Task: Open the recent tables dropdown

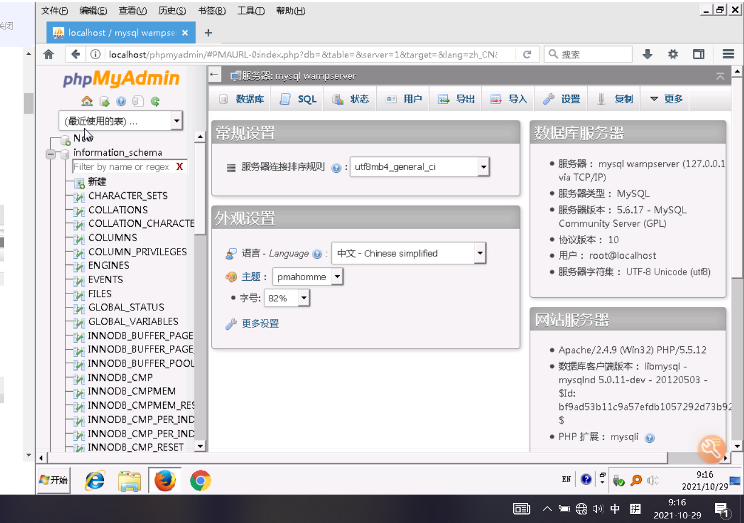Action: [x=120, y=121]
